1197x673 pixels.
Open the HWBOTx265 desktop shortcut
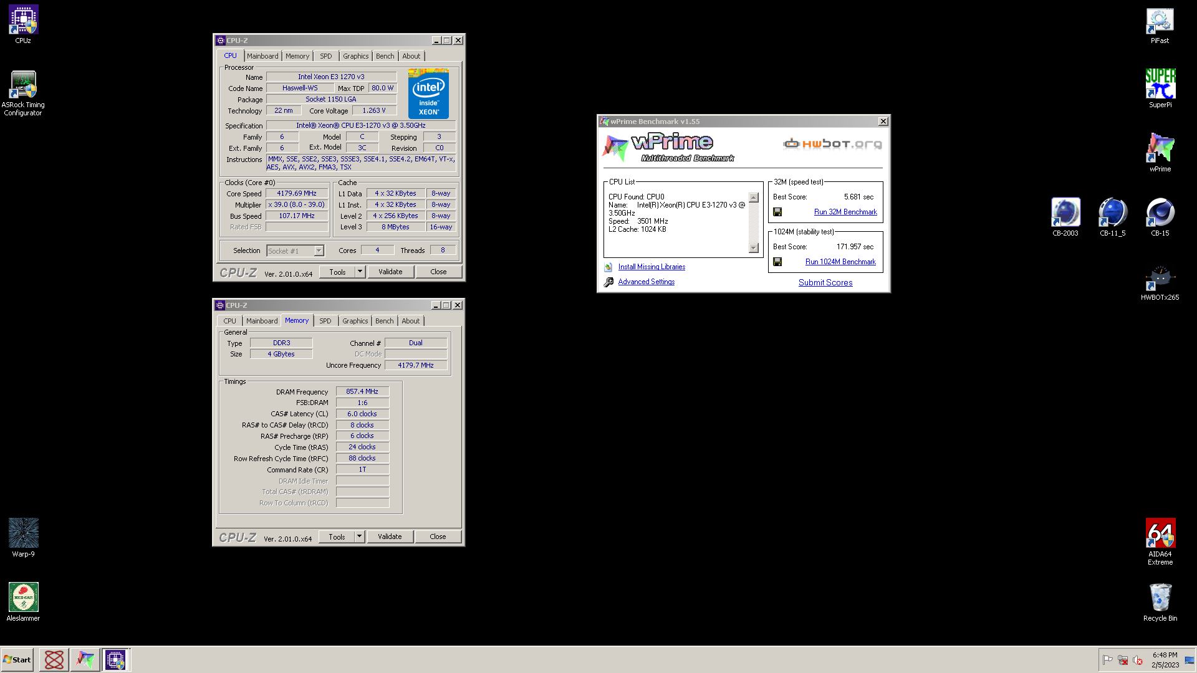point(1160,282)
